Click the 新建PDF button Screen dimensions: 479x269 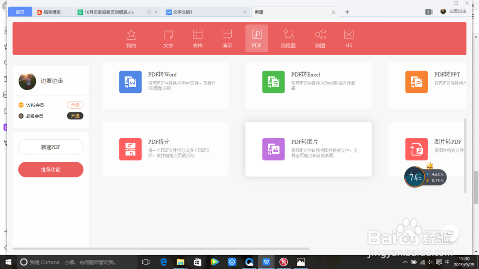click(51, 147)
